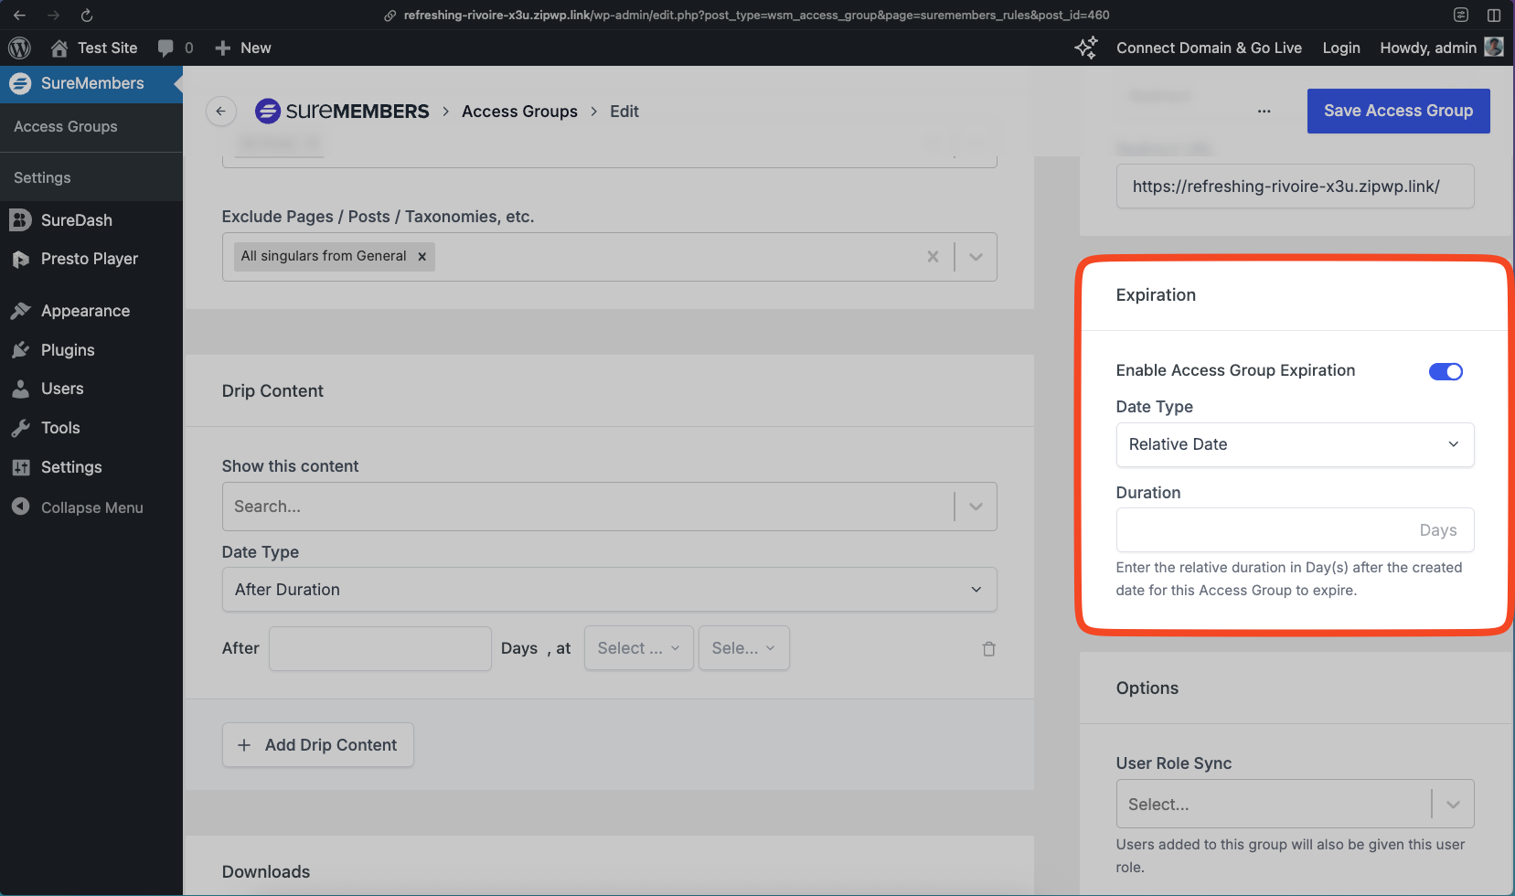The width and height of the screenshot is (1515, 896).
Task: Open the SureMembers sidebar menu
Action: point(91,83)
